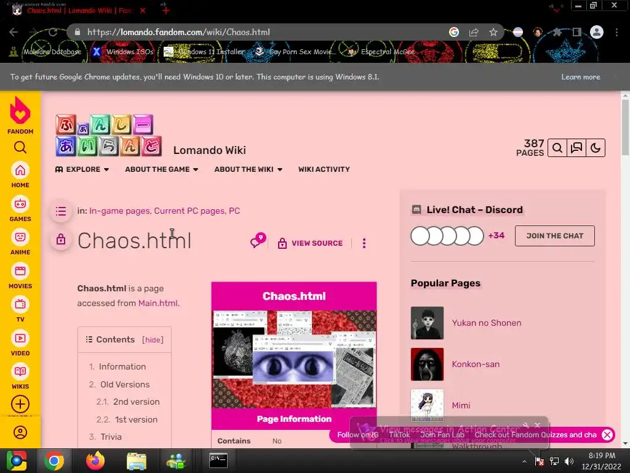Open TV section in Fandom sidebar

20,309
